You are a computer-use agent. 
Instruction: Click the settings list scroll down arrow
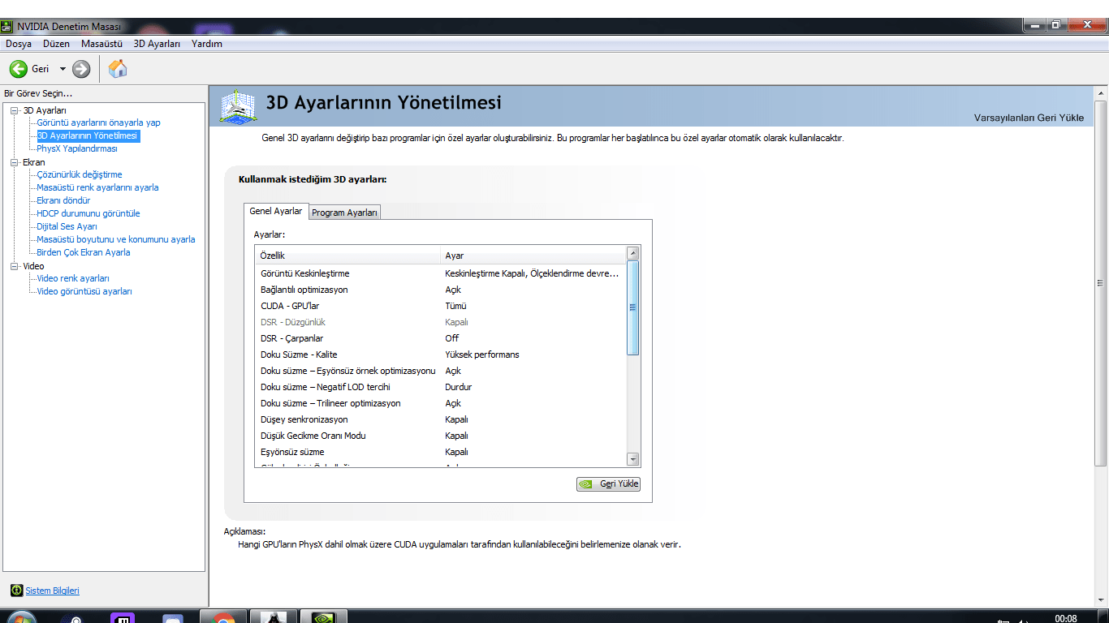[633, 459]
